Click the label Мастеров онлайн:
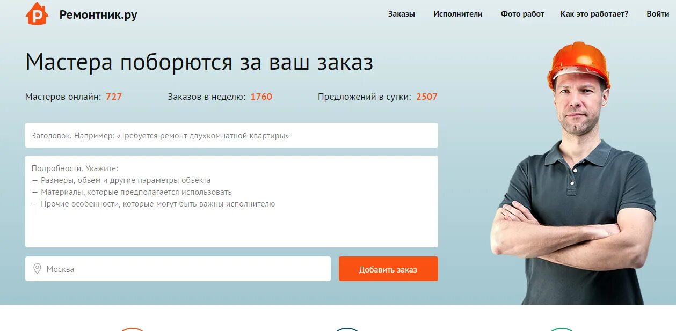 (63, 97)
